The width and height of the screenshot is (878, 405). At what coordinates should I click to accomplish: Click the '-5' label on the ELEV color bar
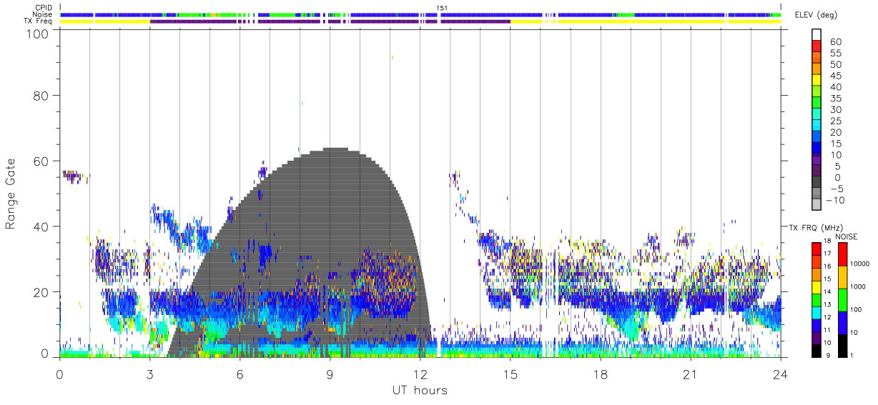point(837,189)
